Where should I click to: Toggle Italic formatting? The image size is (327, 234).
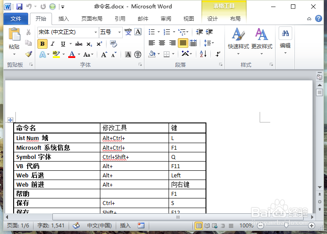pos(52,43)
